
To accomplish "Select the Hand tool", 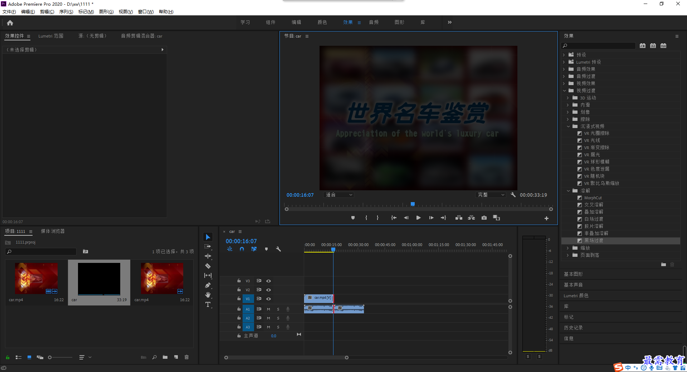I will pyautogui.click(x=208, y=295).
